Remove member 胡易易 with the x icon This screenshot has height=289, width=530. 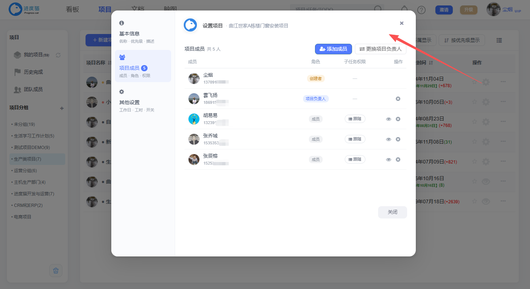[x=398, y=119]
